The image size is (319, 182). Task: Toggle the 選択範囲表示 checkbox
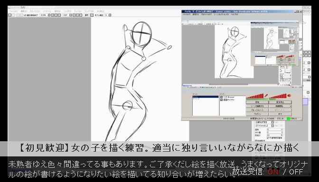point(25,15)
